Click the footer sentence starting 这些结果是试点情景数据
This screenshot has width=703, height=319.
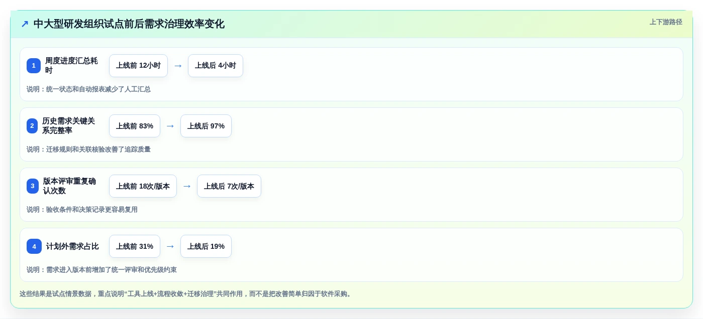pyautogui.click(x=186, y=294)
